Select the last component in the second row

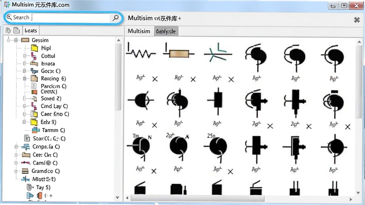pyautogui.click(x=334, y=104)
